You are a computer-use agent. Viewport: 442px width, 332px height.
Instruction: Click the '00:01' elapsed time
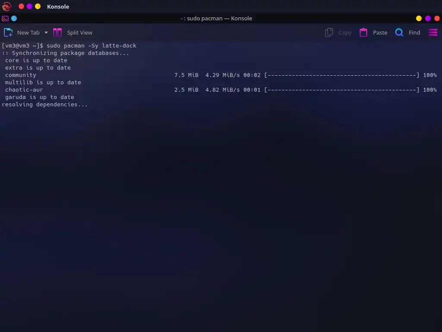pyautogui.click(x=252, y=90)
